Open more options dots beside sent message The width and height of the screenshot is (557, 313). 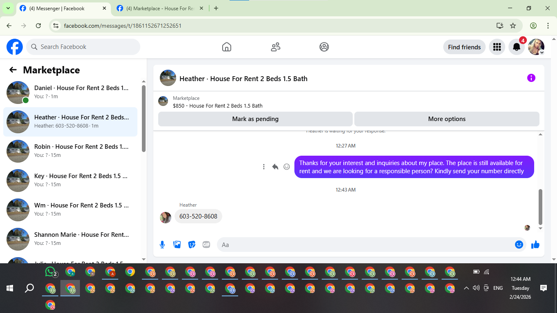[x=264, y=167]
